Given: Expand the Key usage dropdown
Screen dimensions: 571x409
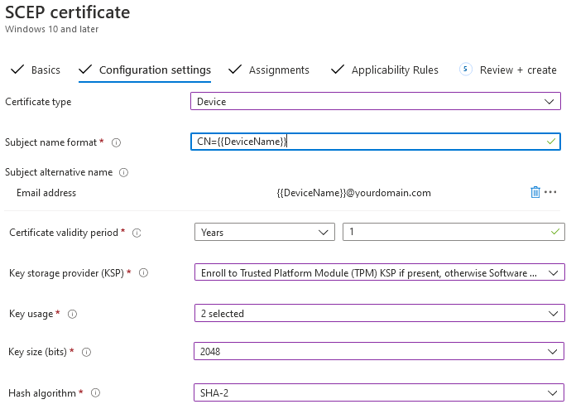Looking at the screenshot, I should [380, 313].
